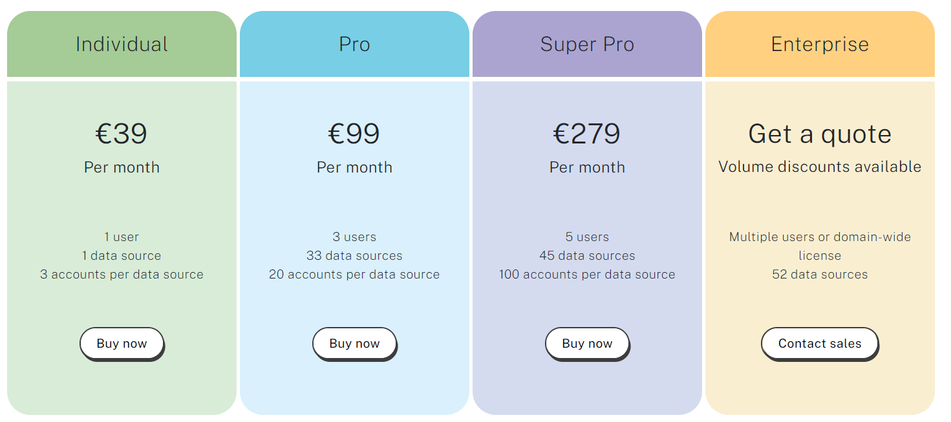The height and width of the screenshot is (422, 951).
Task: Select the Pro plan header
Action: (x=354, y=44)
